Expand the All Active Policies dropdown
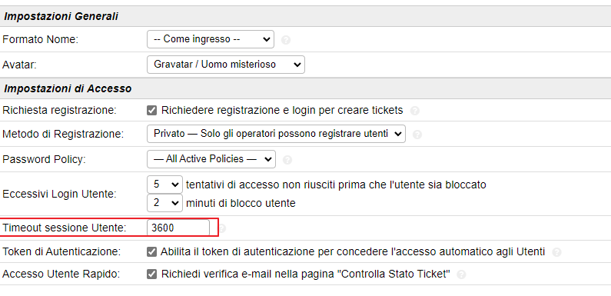The width and height of the screenshot is (611, 296). [x=211, y=159]
